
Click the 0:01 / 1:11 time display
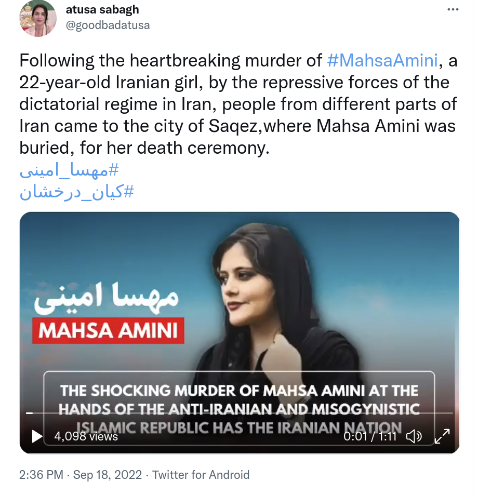point(370,437)
